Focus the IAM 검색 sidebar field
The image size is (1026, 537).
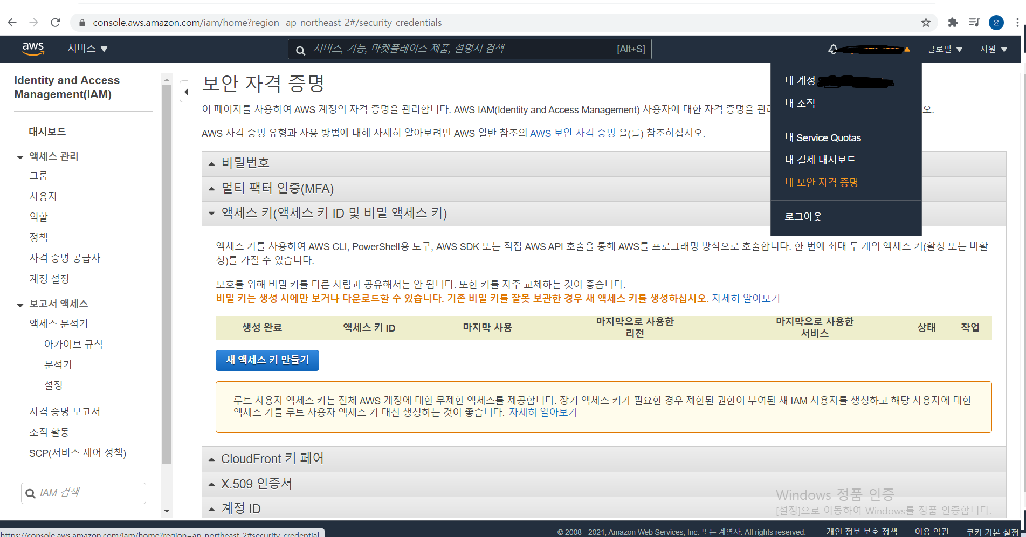click(84, 493)
